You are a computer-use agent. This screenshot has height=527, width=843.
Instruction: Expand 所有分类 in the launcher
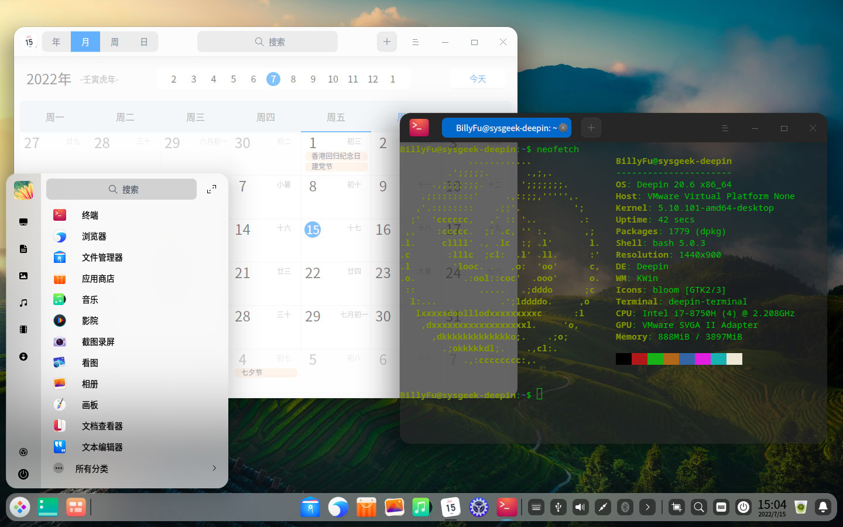(x=134, y=468)
